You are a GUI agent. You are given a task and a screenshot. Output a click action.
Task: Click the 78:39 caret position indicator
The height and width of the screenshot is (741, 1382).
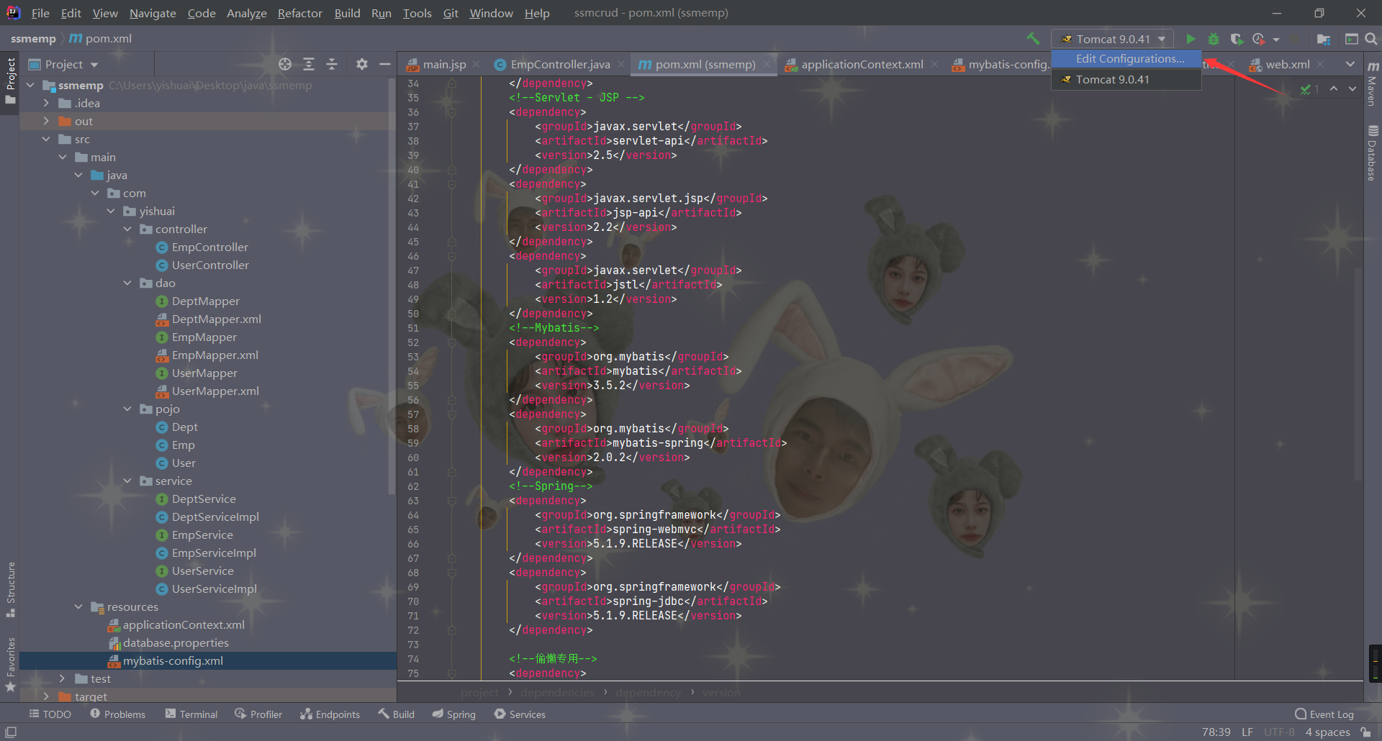click(x=1216, y=732)
